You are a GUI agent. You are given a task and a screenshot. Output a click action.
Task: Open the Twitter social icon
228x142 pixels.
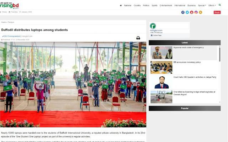[187, 12]
